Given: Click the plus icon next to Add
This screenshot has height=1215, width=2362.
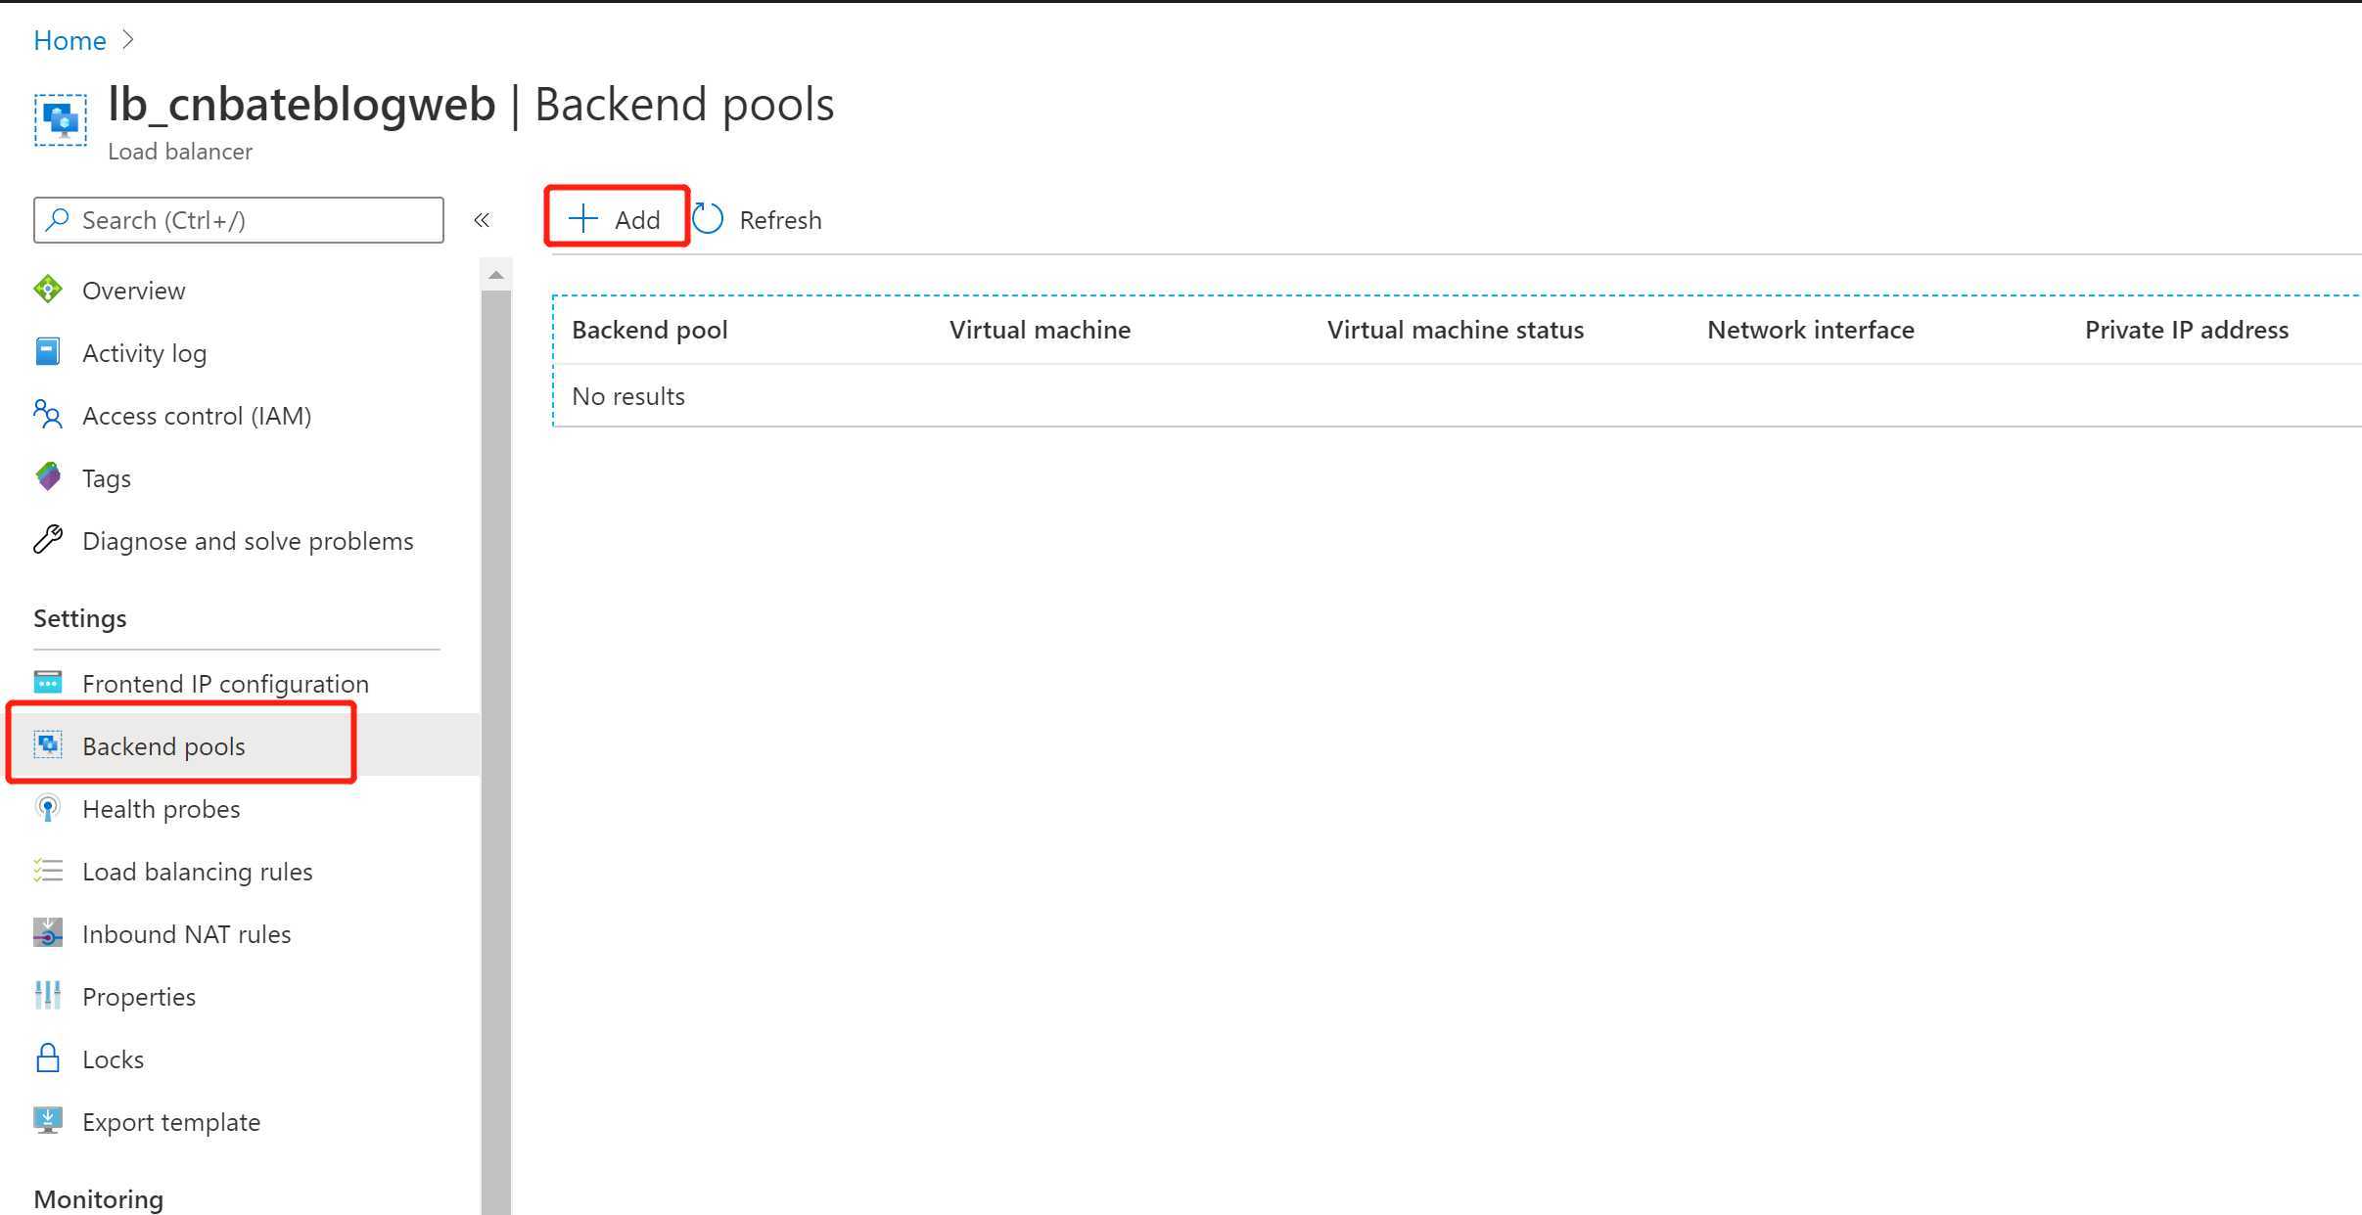Looking at the screenshot, I should [583, 218].
